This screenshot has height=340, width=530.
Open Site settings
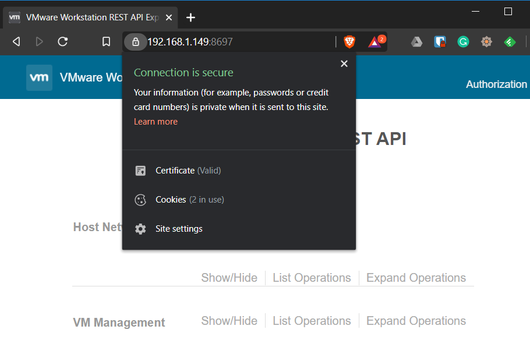point(179,229)
